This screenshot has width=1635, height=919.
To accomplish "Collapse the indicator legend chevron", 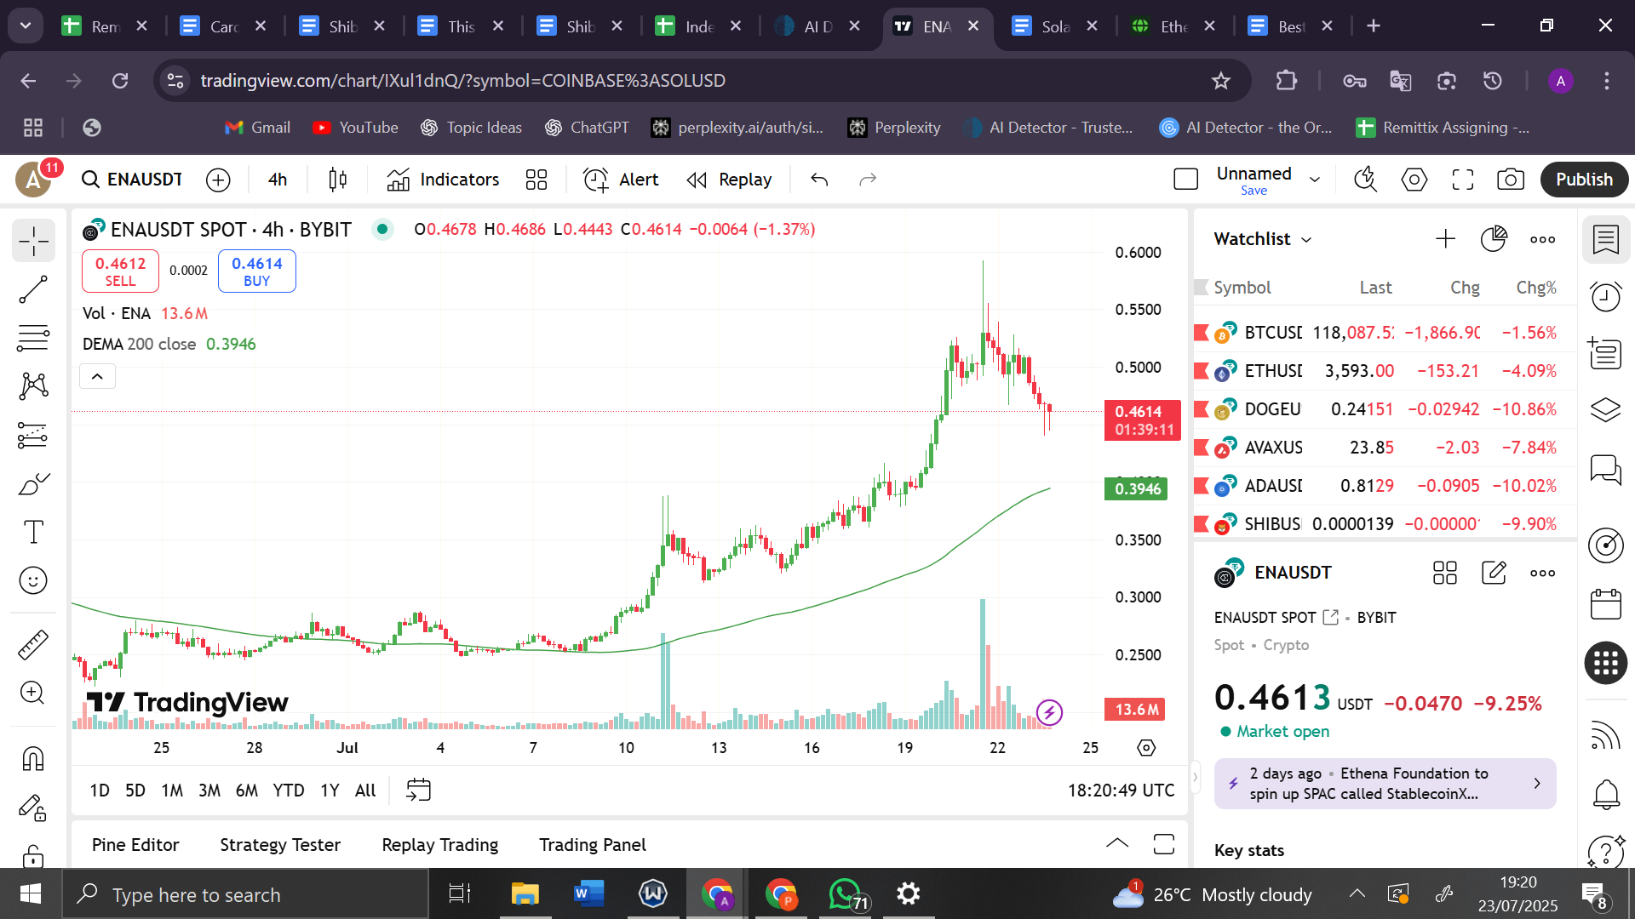I will click(x=98, y=376).
